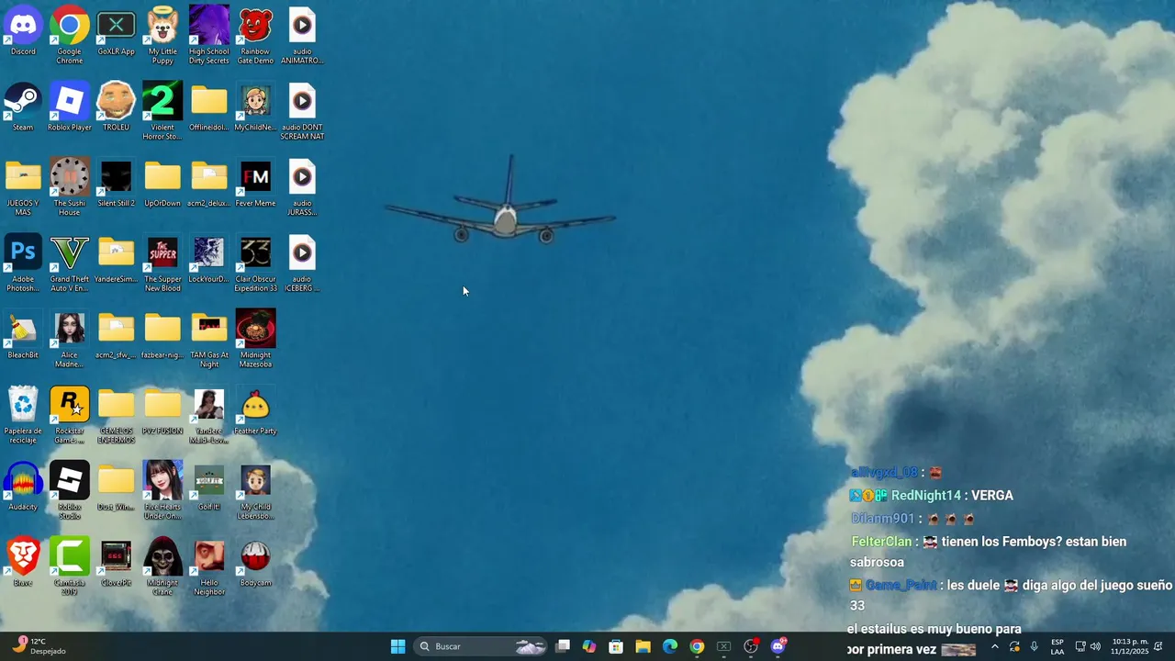The image size is (1175, 661).
Task: Select the Adobe Photoshop shortcut
Action: pyautogui.click(x=23, y=263)
